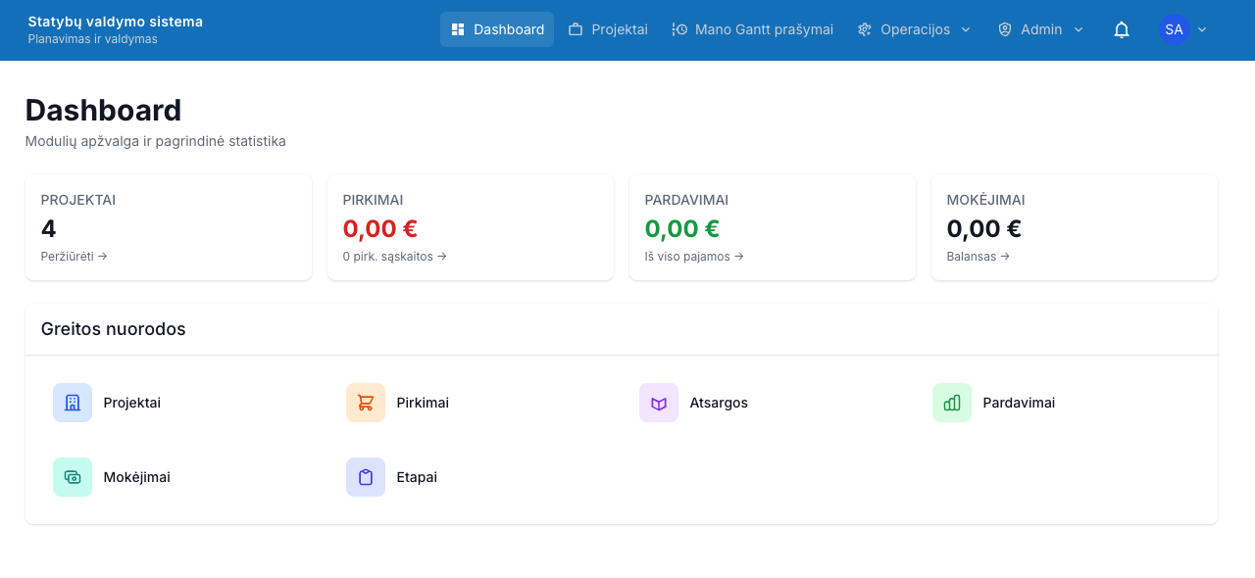The height and width of the screenshot is (578, 1255).
Task: Click the Planavimas ir valdymas subtitle
Action: [93, 39]
